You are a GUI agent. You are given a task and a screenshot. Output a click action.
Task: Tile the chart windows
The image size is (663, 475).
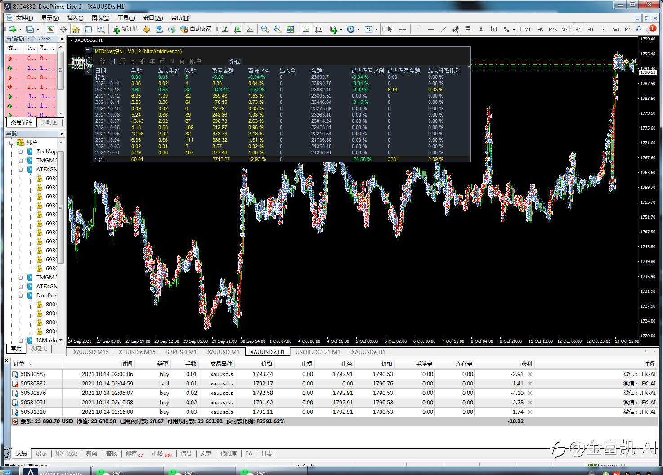[x=290, y=29]
